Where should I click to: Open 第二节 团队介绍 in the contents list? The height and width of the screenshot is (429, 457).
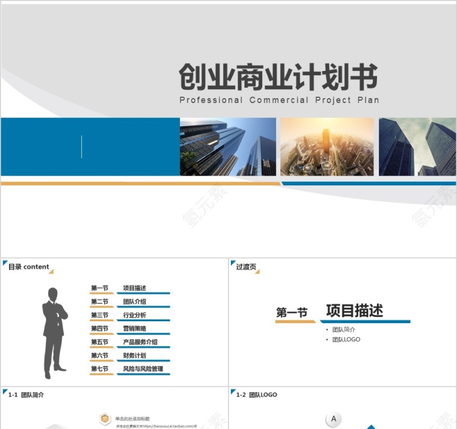(130, 302)
